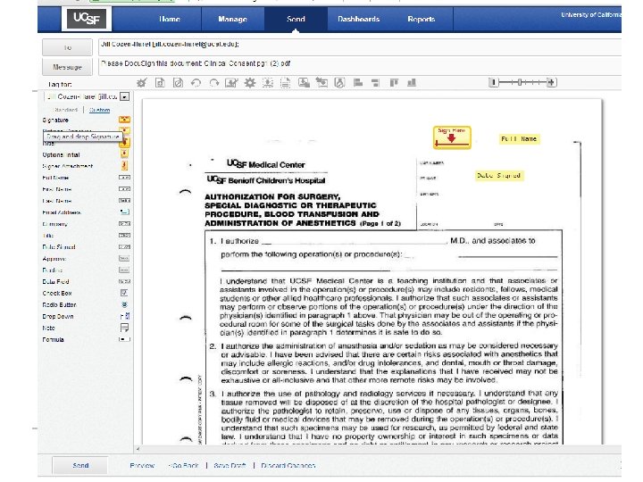Click the Message button
This screenshot has width=643, height=482.
coord(67,67)
